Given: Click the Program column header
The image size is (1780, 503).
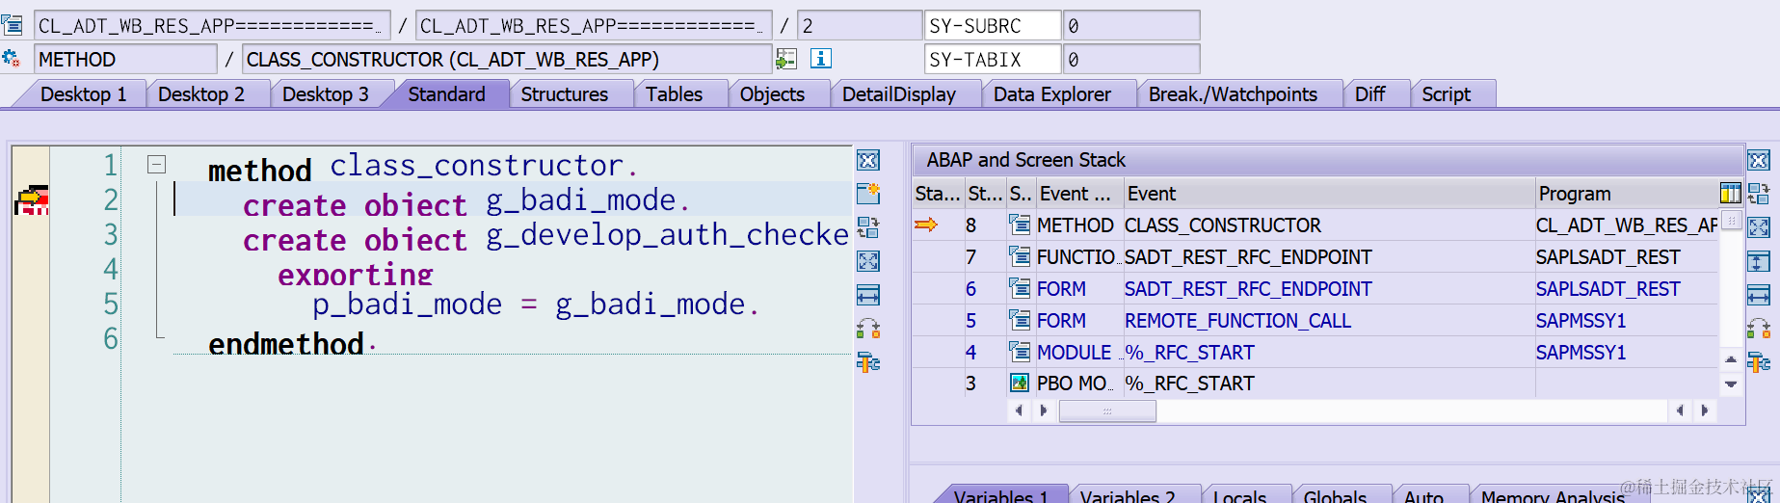Looking at the screenshot, I should tap(1625, 194).
